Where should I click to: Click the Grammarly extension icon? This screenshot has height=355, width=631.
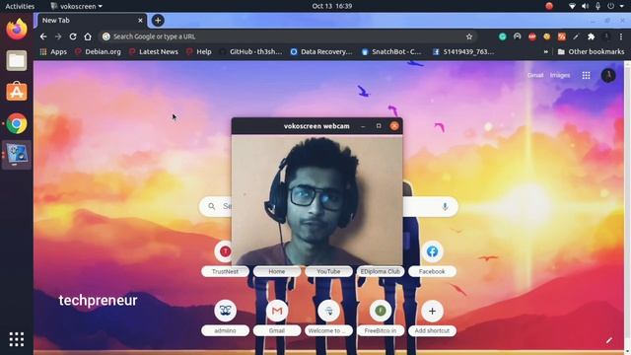coord(503,36)
